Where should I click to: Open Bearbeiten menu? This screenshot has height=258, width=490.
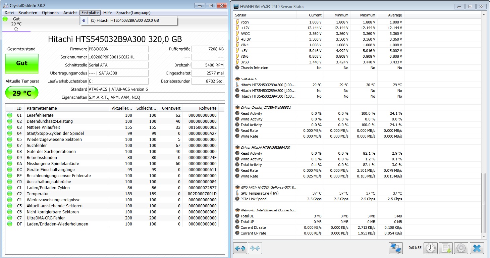(28, 13)
